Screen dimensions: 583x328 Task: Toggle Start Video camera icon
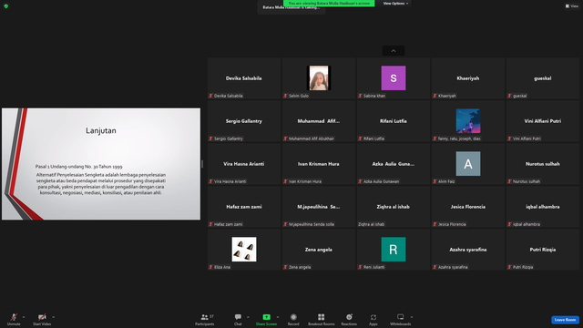pos(42,317)
